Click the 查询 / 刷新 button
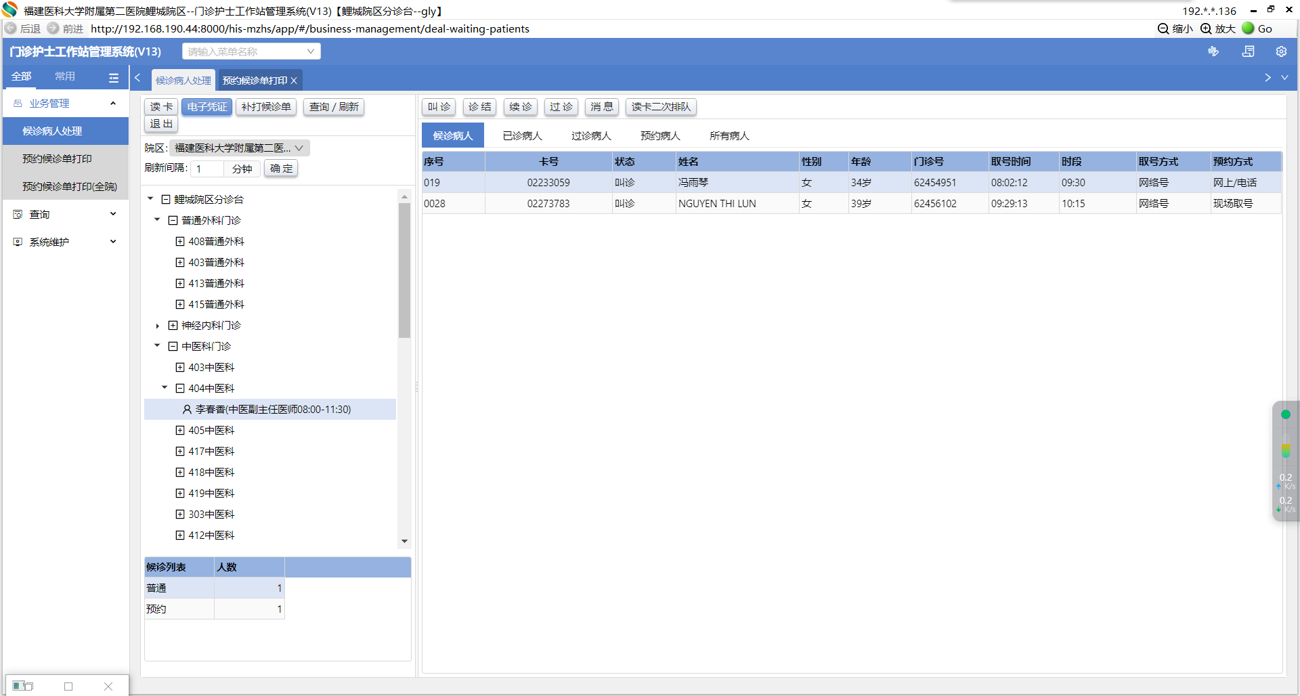This screenshot has width=1300, height=696. coord(334,107)
